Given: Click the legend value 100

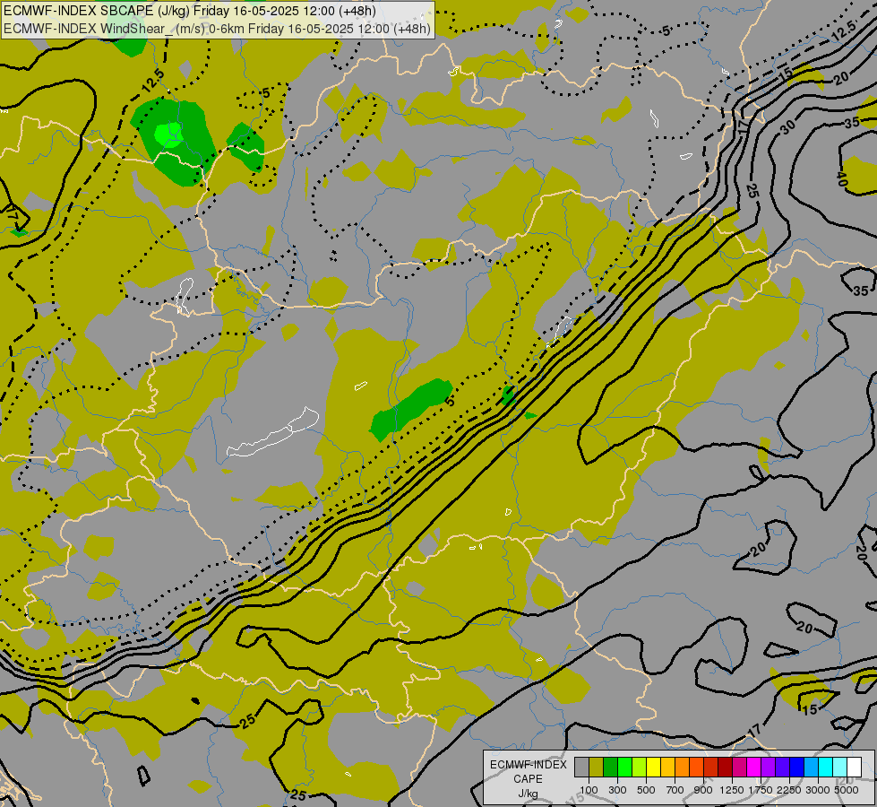Looking at the screenshot, I should click(589, 790).
